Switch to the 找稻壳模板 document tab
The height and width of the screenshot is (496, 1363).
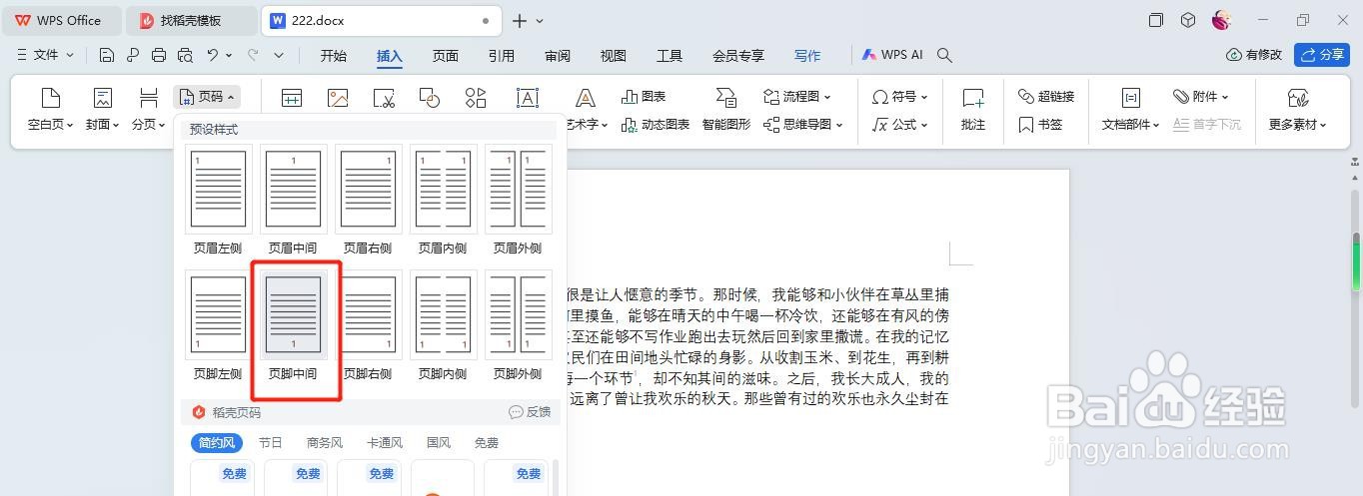(x=191, y=20)
